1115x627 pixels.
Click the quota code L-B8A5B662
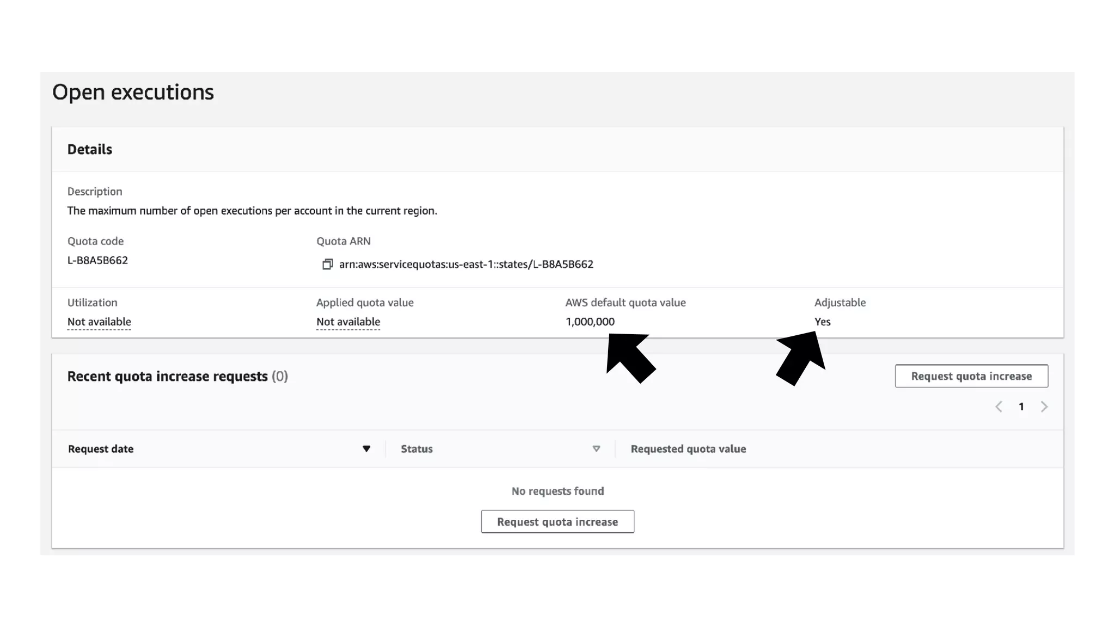coord(97,260)
